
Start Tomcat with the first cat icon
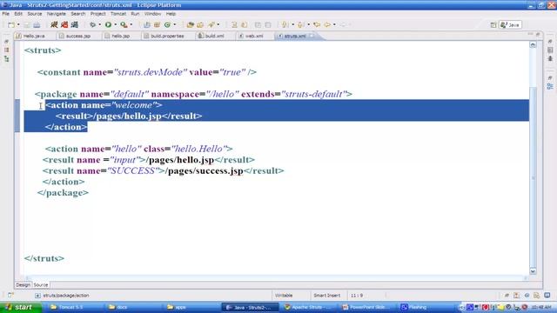pos(54,24)
